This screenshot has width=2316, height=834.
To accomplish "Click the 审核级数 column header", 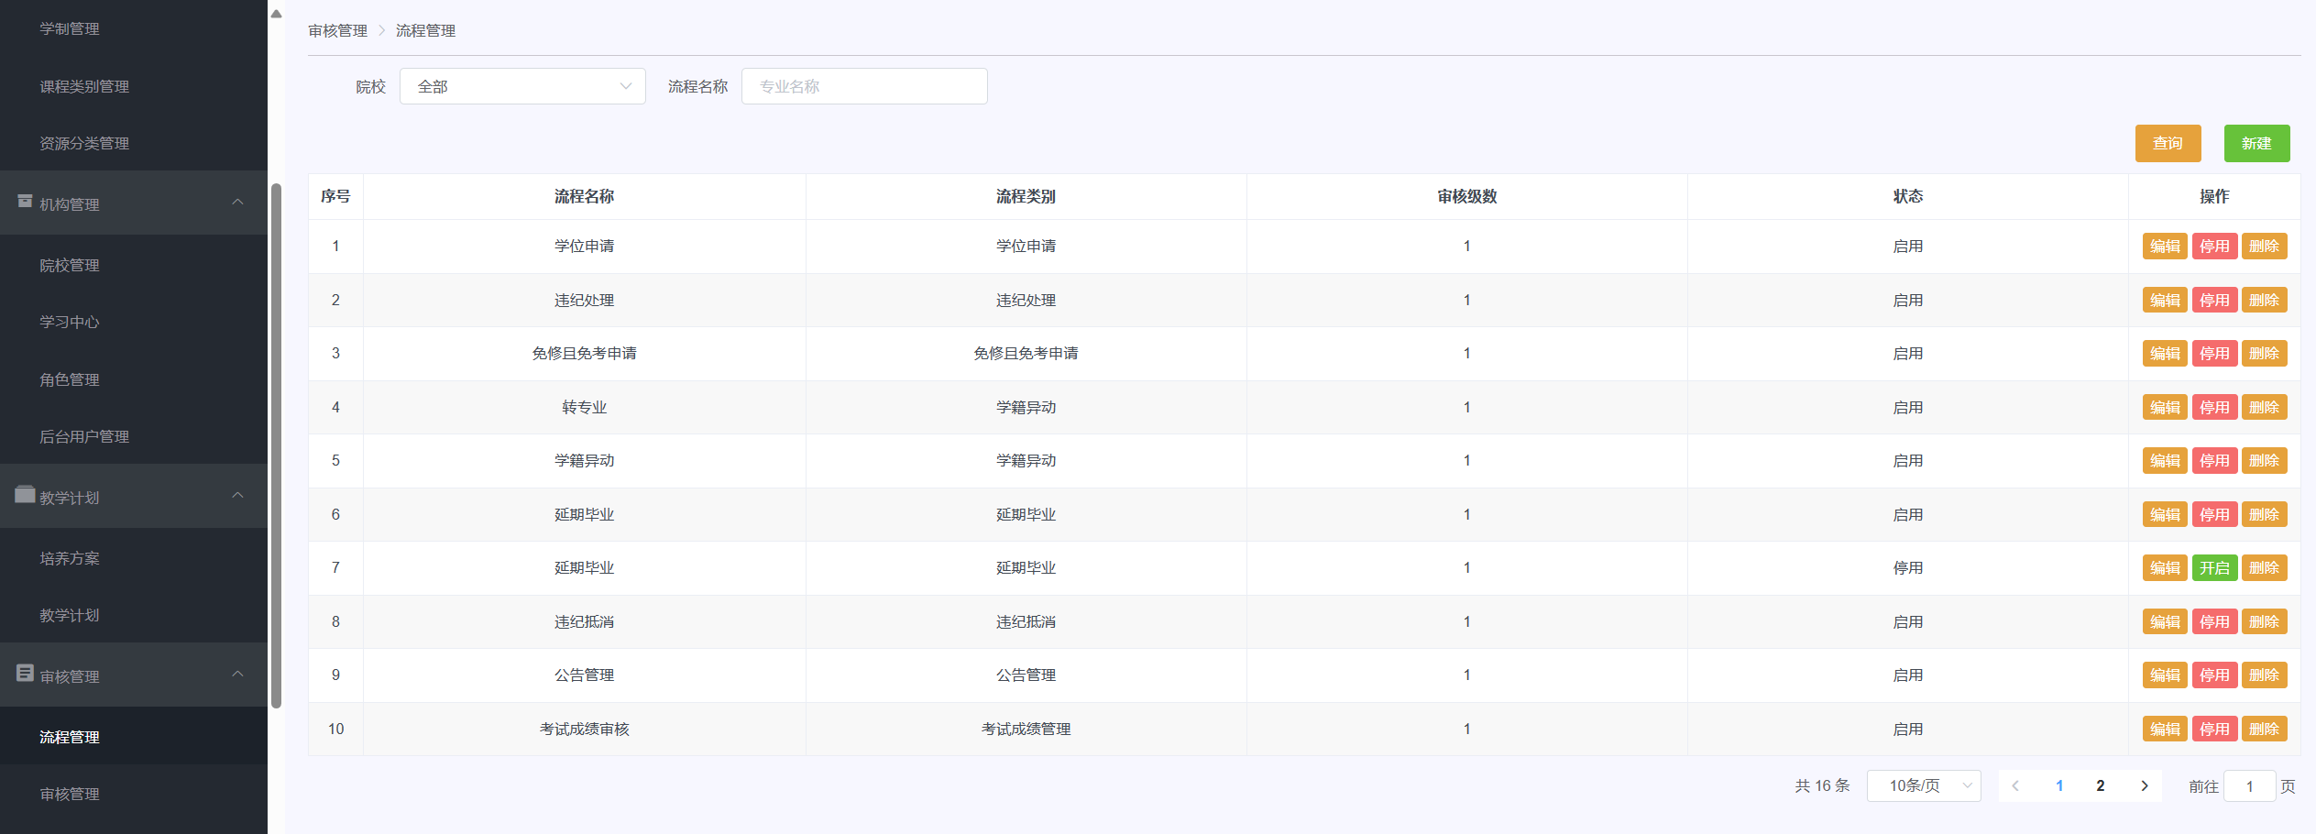I will (1466, 196).
